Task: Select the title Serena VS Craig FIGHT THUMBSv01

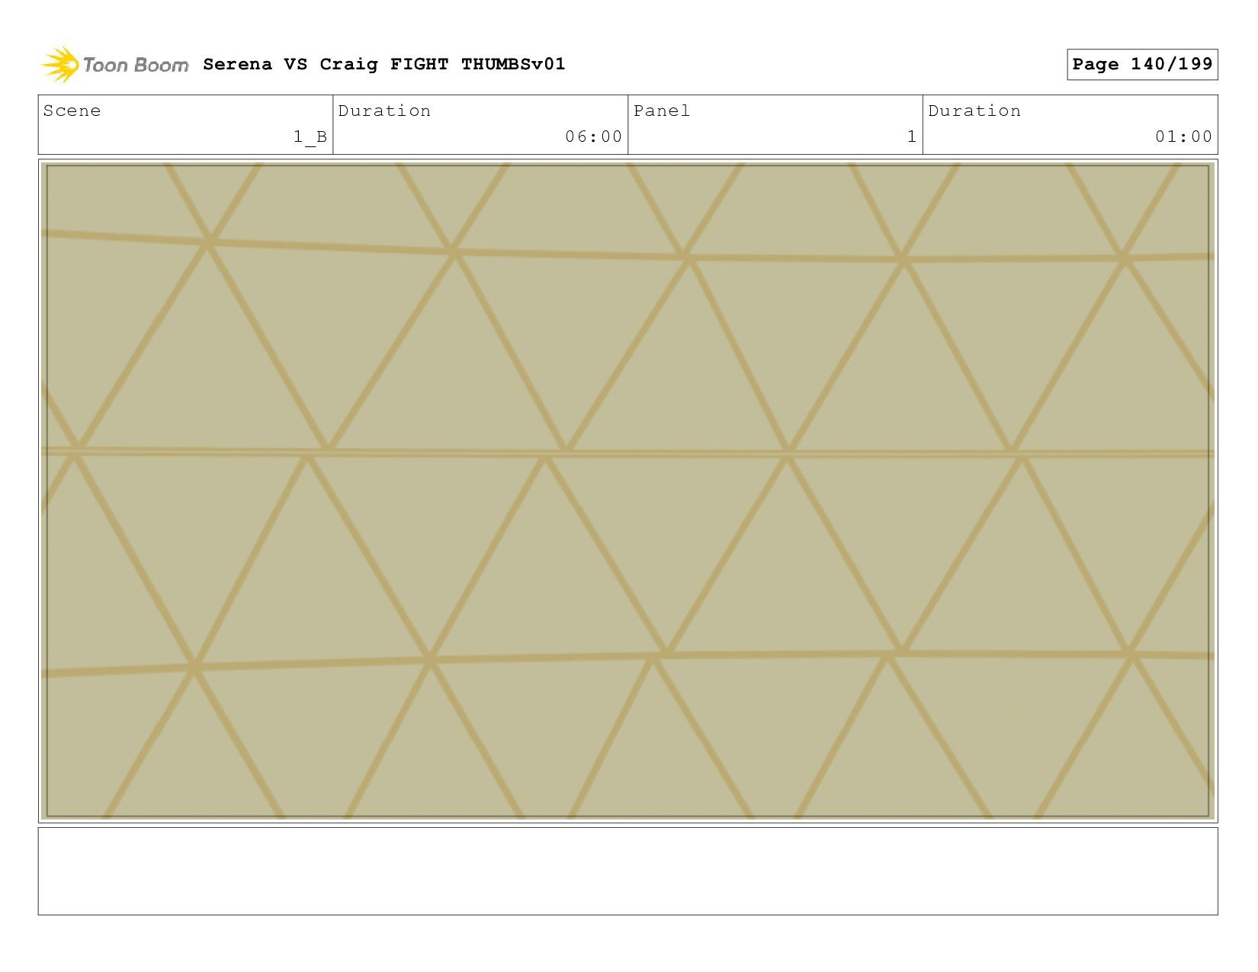Action: (x=384, y=64)
